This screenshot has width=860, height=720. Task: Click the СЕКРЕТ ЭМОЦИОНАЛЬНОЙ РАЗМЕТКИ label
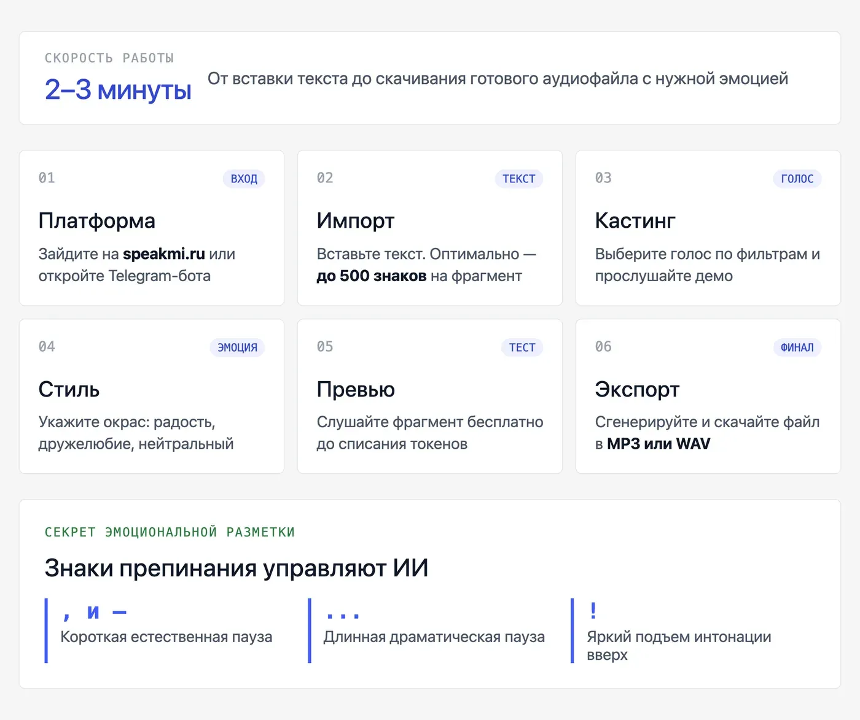click(x=170, y=532)
